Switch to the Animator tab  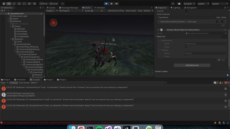100,8
